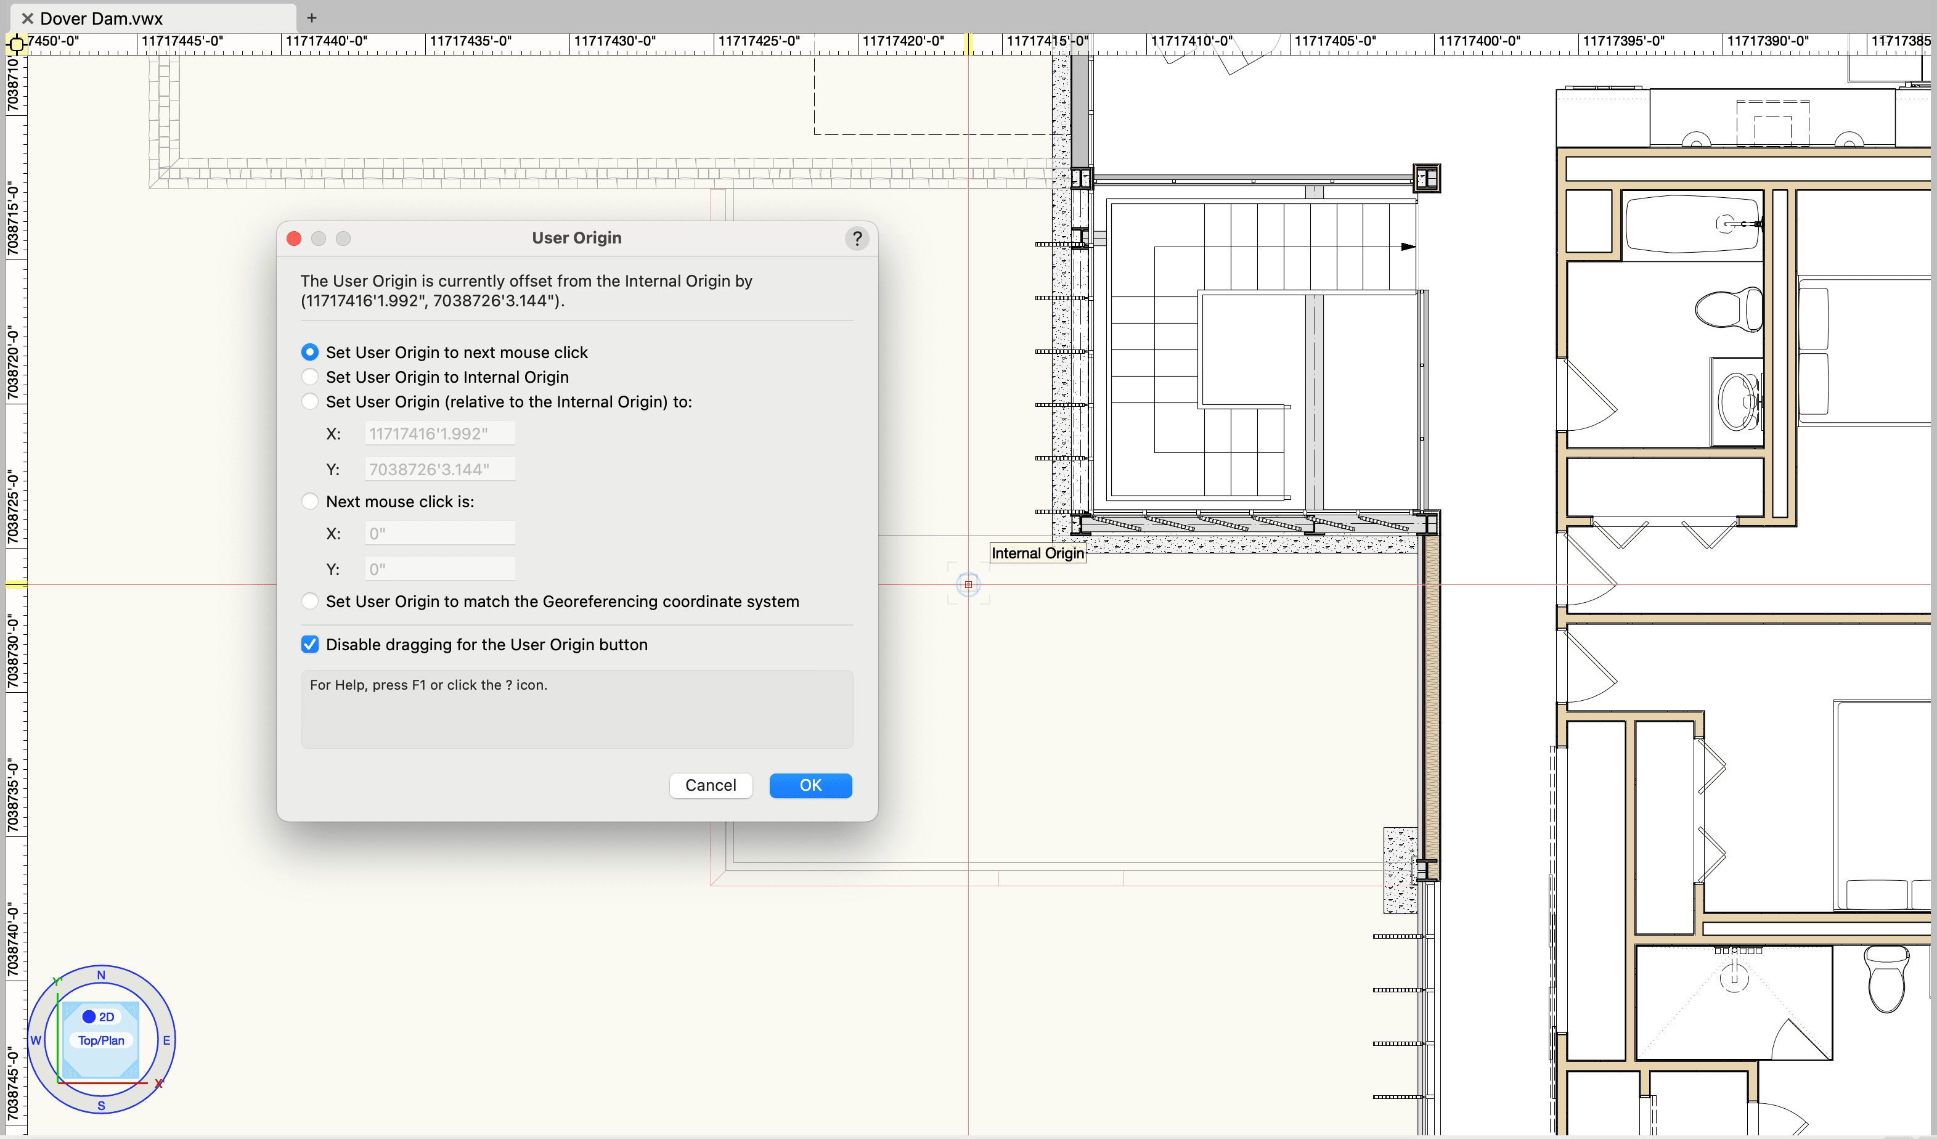Select Next mouse click is option

click(310, 501)
